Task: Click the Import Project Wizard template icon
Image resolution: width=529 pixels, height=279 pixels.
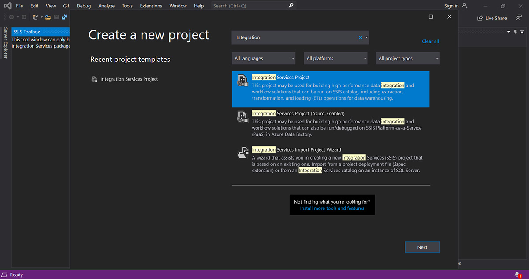Action: pyautogui.click(x=242, y=153)
